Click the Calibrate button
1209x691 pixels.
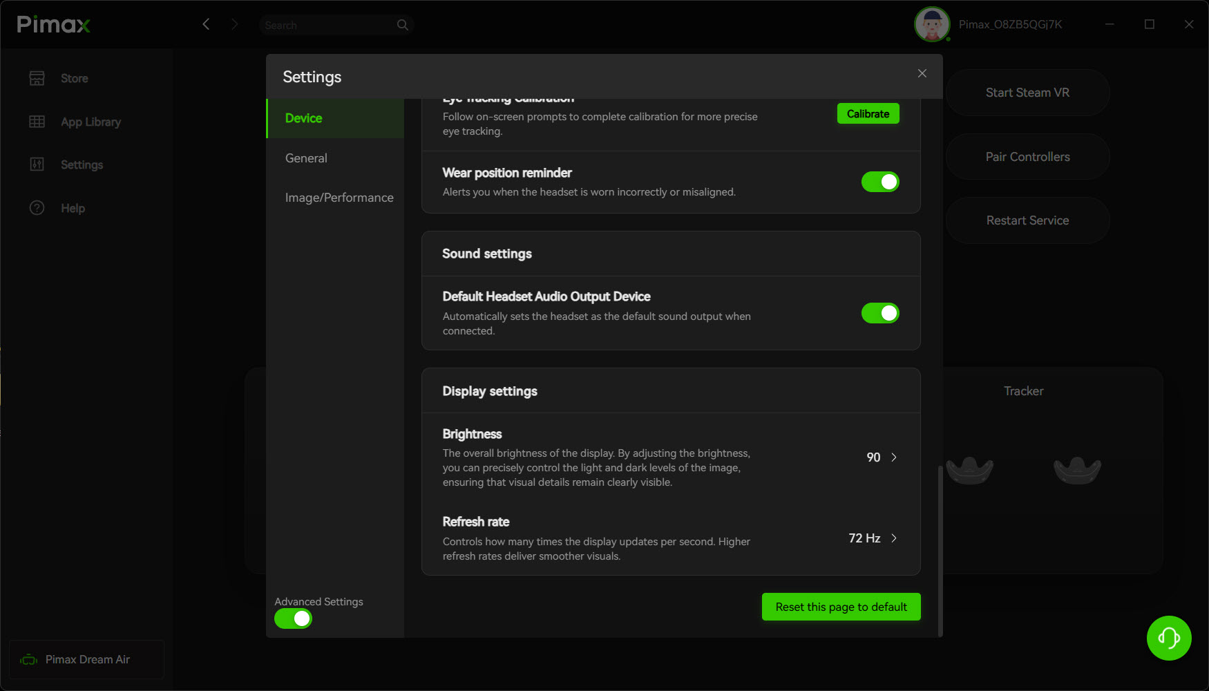coord(868,114)
